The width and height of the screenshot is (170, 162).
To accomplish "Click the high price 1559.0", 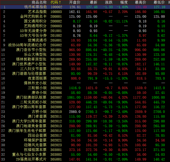I will (x=141, y=88).
